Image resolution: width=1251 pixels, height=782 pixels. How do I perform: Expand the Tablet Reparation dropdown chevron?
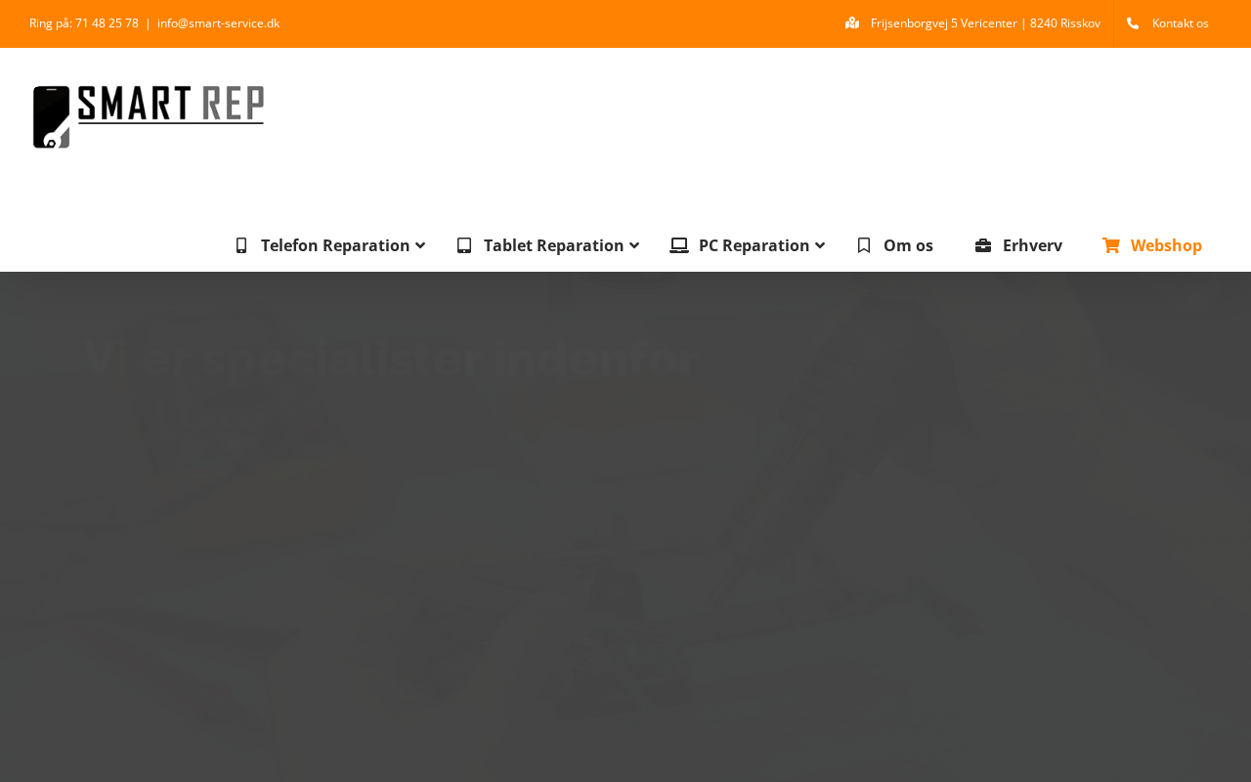634,245
